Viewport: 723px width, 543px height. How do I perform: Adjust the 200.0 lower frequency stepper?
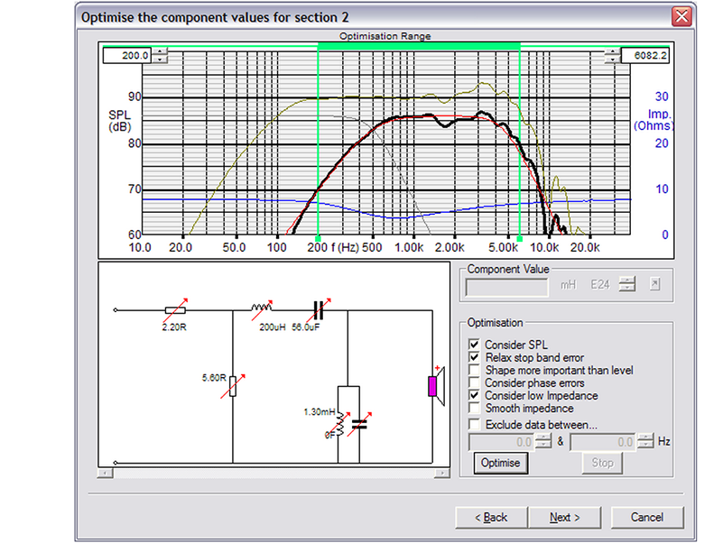point(160,55)
